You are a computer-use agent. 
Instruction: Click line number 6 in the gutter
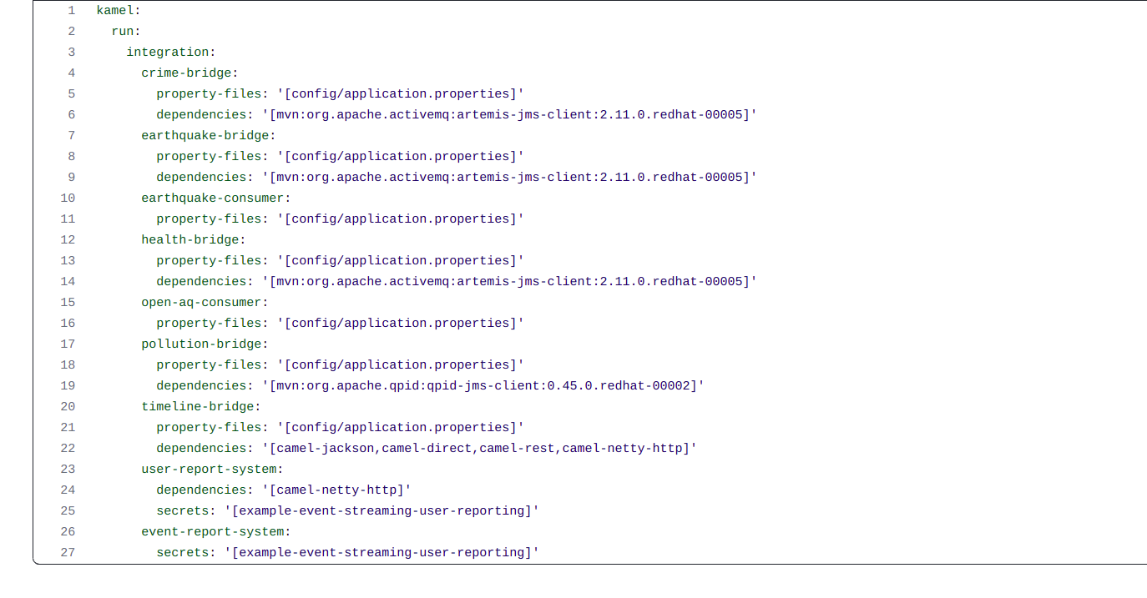pos(71,114)
